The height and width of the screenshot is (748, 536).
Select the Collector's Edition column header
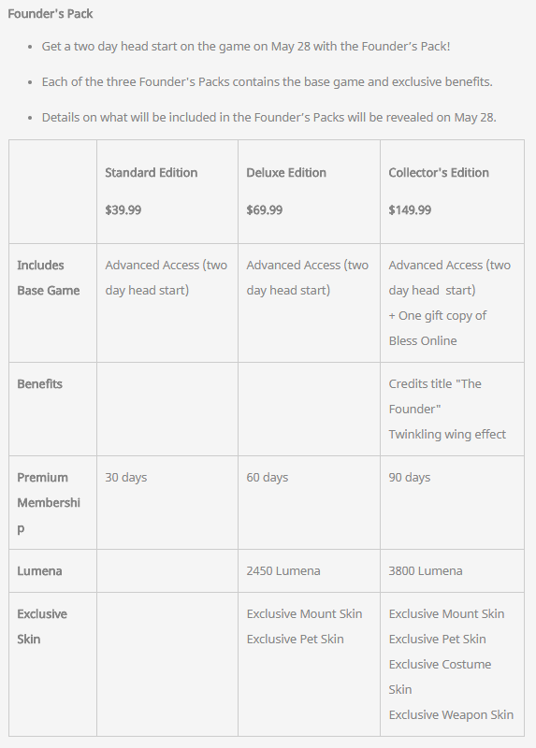439,173
